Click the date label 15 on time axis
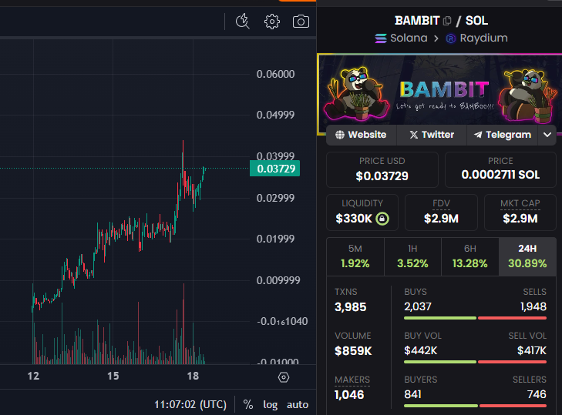 (x=113, y=376)
